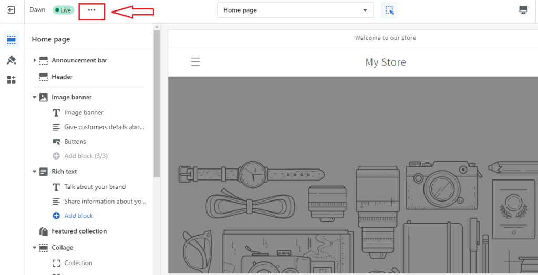Click the hamburger menu in store preview
Image resolution: width=538 pixels, height=275 pixels.
coord(195,62)
